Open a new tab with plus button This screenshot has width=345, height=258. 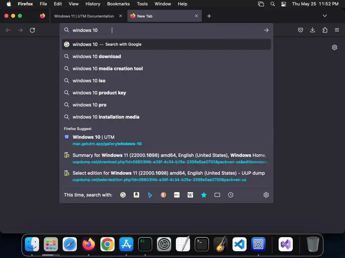(209, 16)
